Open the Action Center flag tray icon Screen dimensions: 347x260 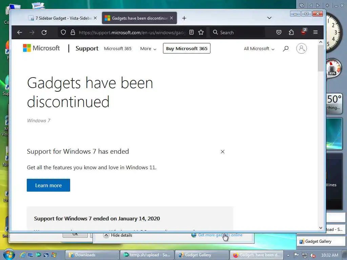[296, 255]
